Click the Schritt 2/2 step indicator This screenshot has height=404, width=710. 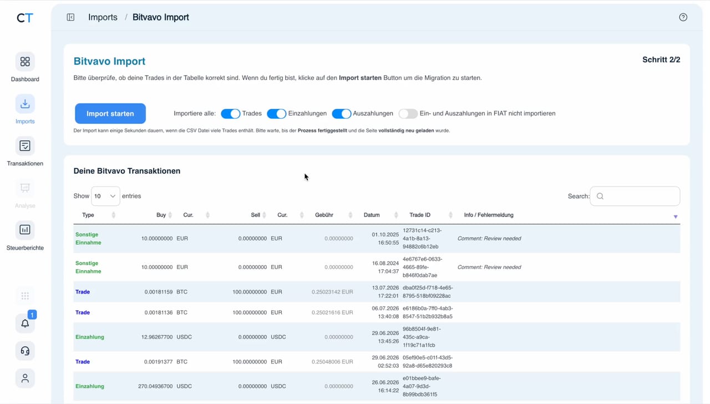point(661,59)
